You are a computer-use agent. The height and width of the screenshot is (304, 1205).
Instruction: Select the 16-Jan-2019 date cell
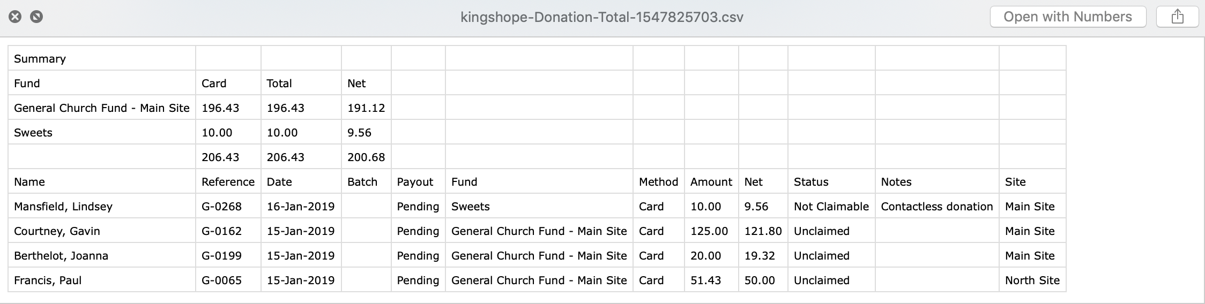click(x=301, y=206)
